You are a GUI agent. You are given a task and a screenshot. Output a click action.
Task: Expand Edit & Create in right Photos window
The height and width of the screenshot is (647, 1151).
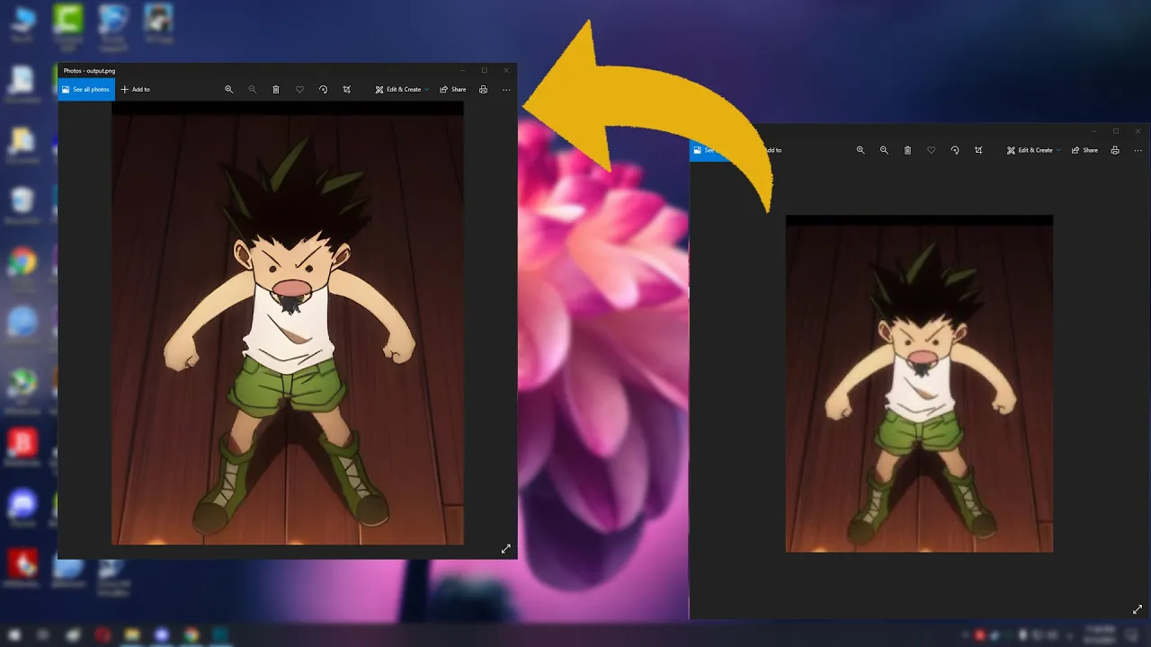coord(1033,150)
